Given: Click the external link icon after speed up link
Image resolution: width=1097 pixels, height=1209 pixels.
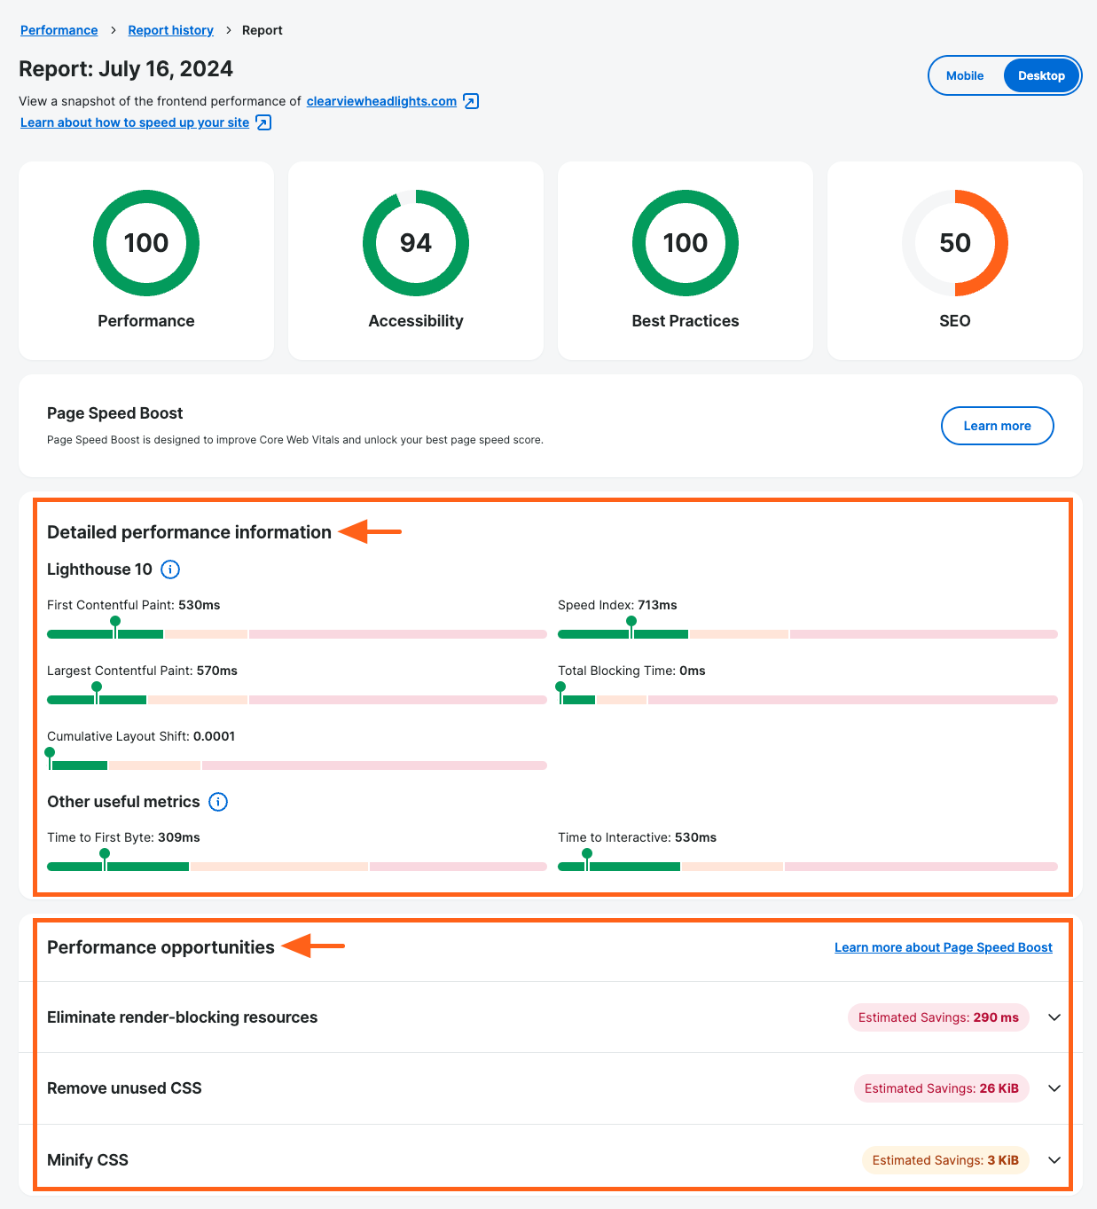Looking at the screenshot, I should click(262, 122).
